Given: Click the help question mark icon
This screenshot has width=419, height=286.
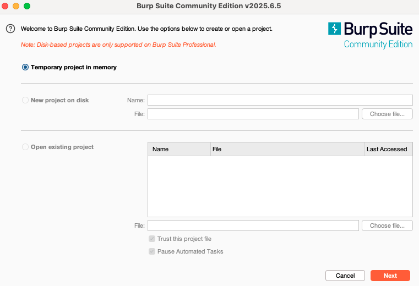Looking at the screenshot, I should click(10, 29).
